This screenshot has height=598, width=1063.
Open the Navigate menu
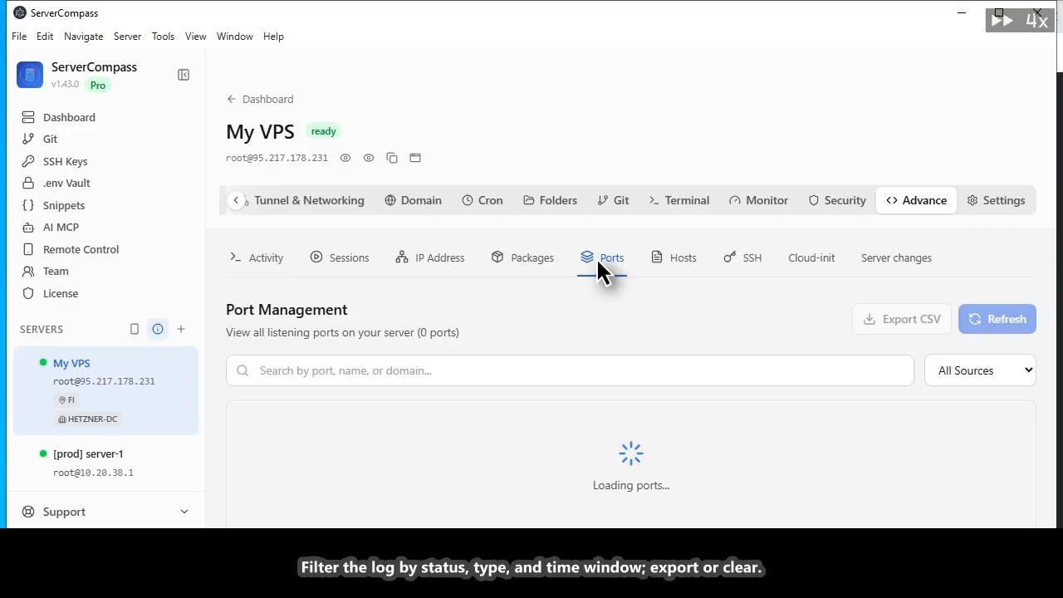tap(84, 37)
